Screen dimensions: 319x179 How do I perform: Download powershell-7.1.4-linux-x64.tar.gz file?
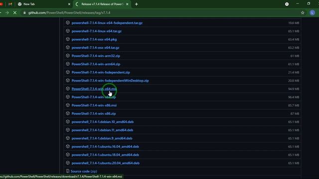96,31
